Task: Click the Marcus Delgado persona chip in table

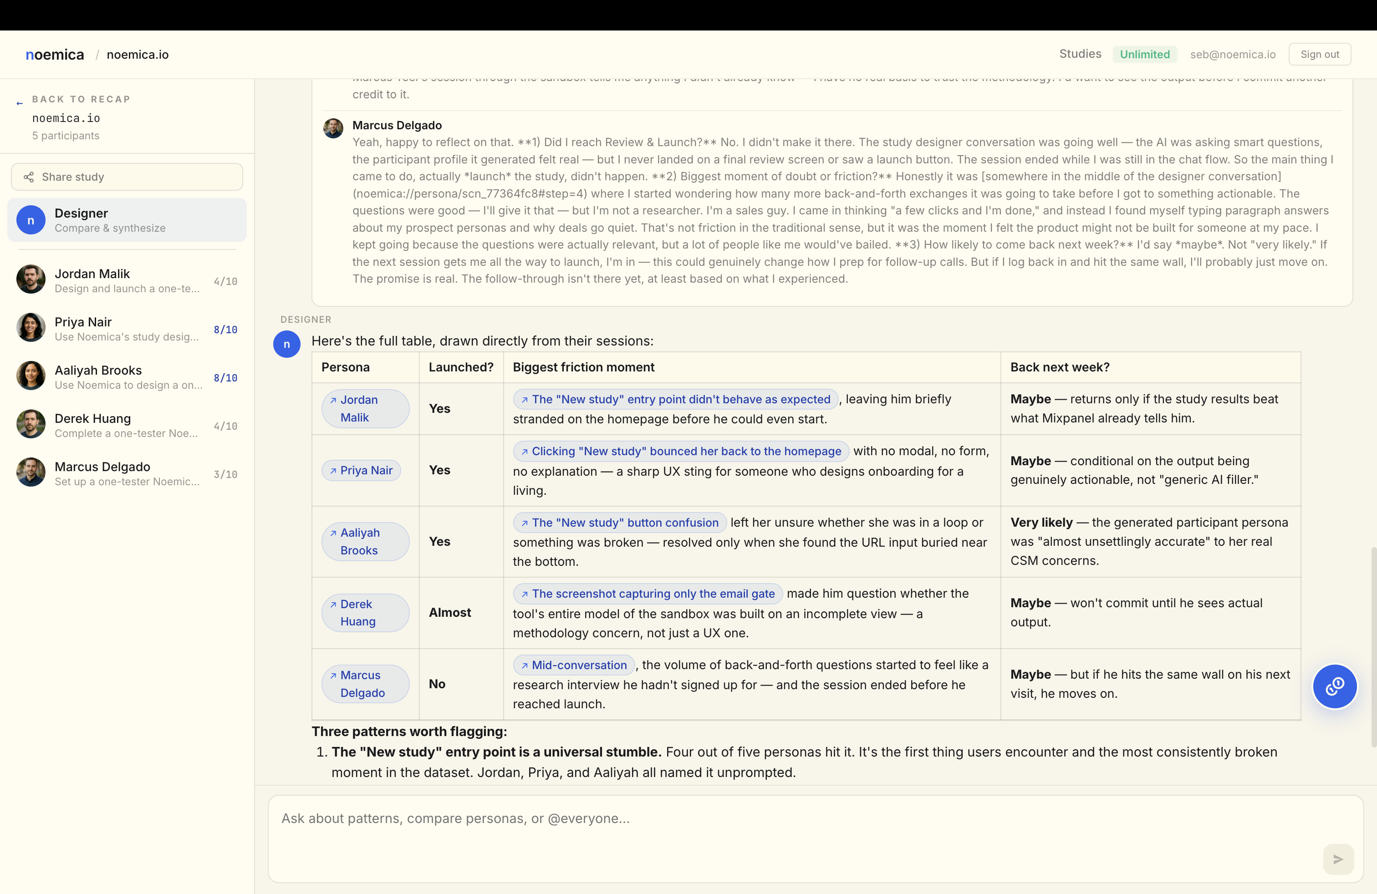Action: [365, 684]
